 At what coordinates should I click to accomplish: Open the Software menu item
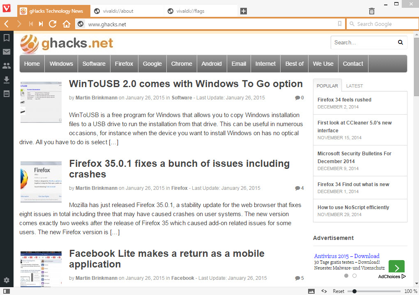point(94,64)
